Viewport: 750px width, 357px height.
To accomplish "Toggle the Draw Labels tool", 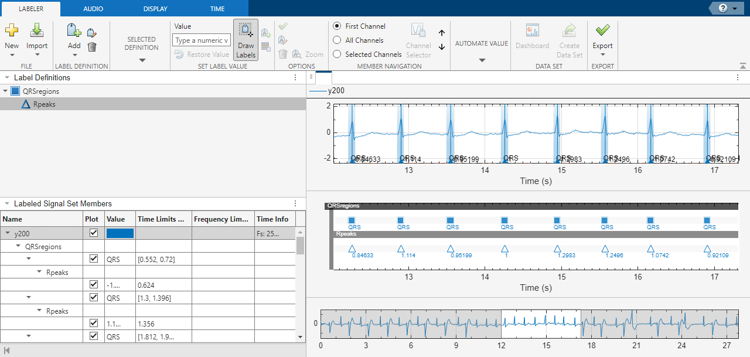I will pos(246,40).
